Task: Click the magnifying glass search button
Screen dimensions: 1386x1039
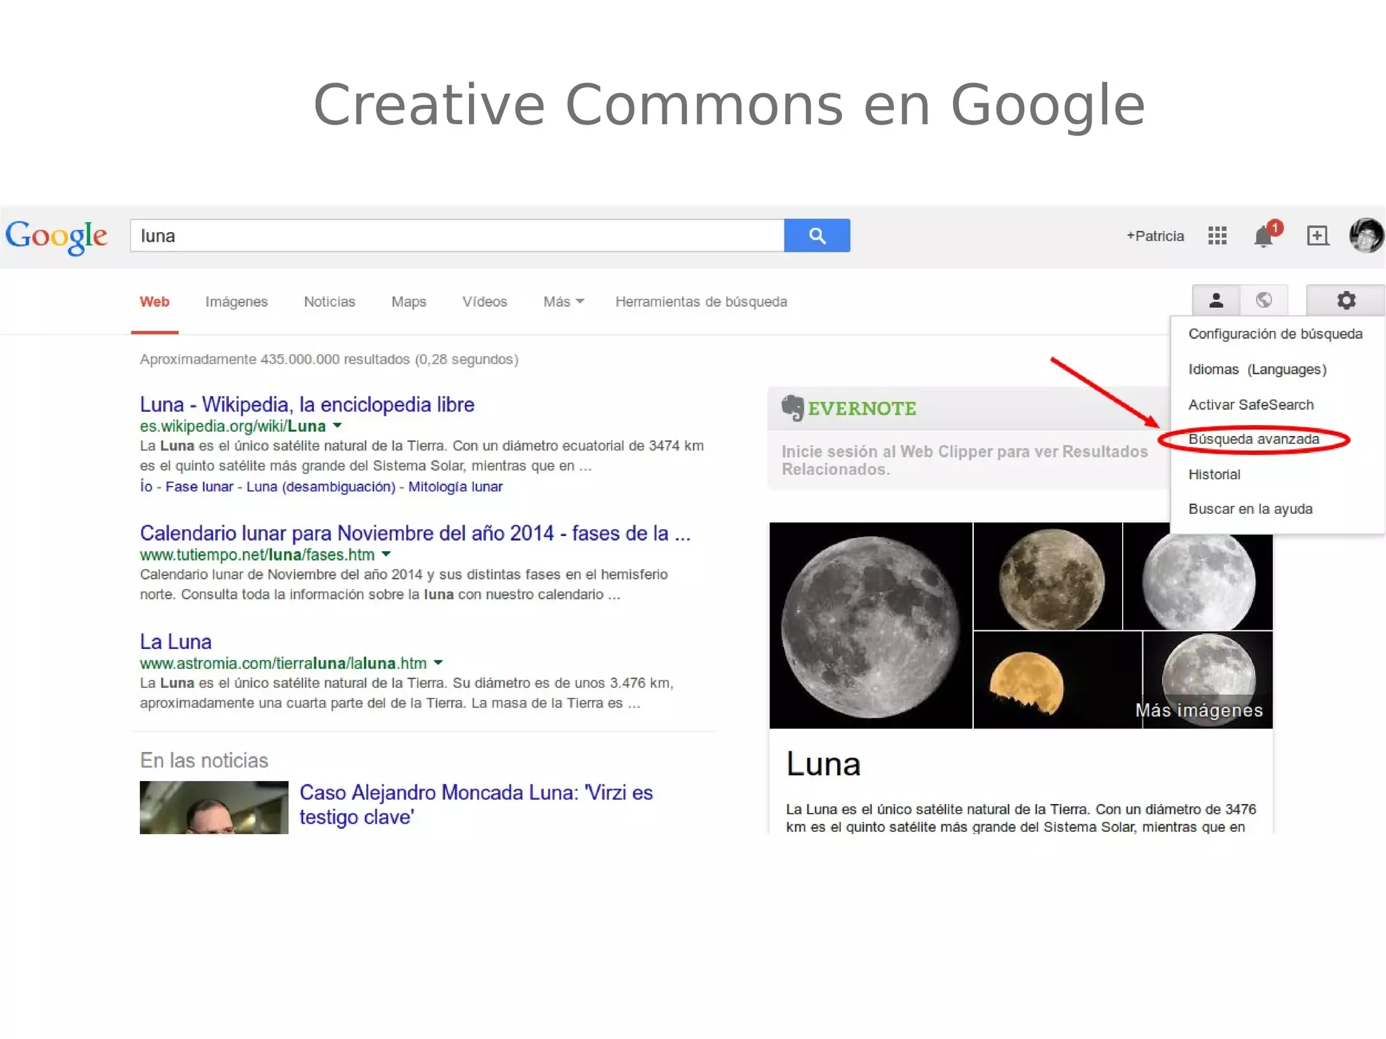Action: click(x=817, y=236)
